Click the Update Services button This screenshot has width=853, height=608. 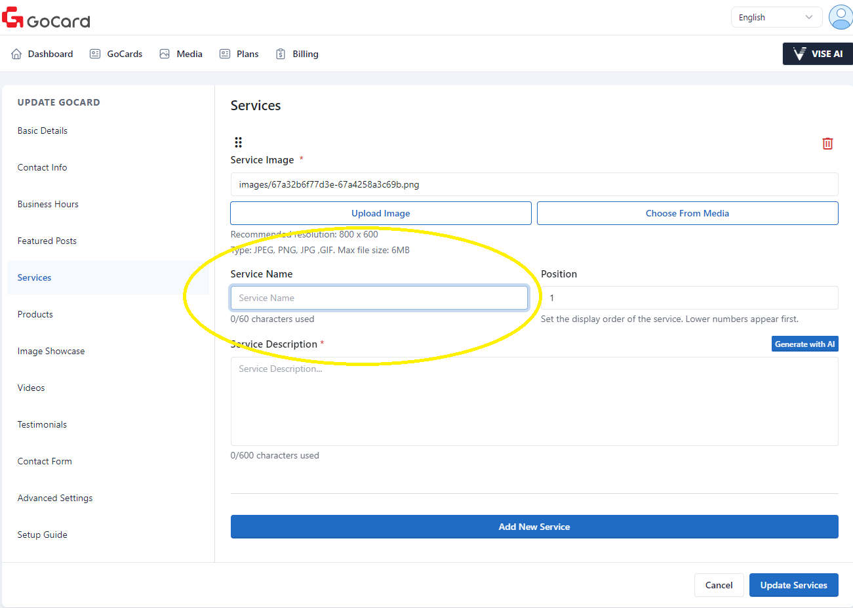[x=793, y=585]
